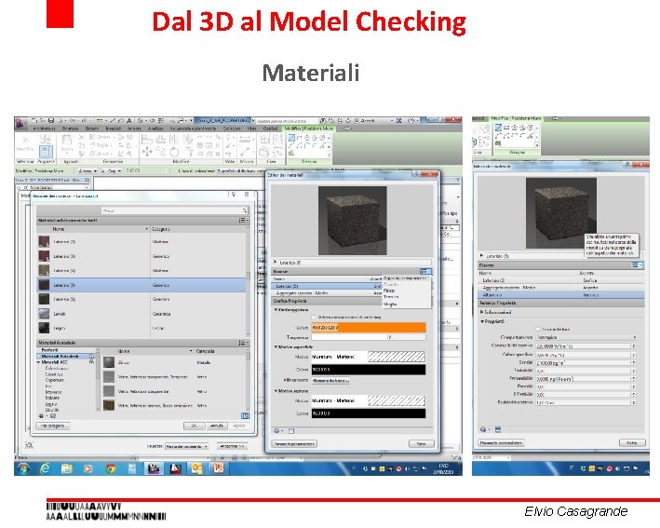Toggle the checkbox under Proprietà in right editor
This screenshot has width=660, height=528.
pos(538,329)
